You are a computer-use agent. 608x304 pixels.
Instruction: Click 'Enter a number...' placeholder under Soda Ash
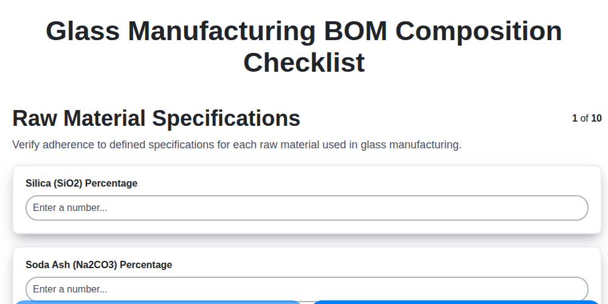coord(70,289)
